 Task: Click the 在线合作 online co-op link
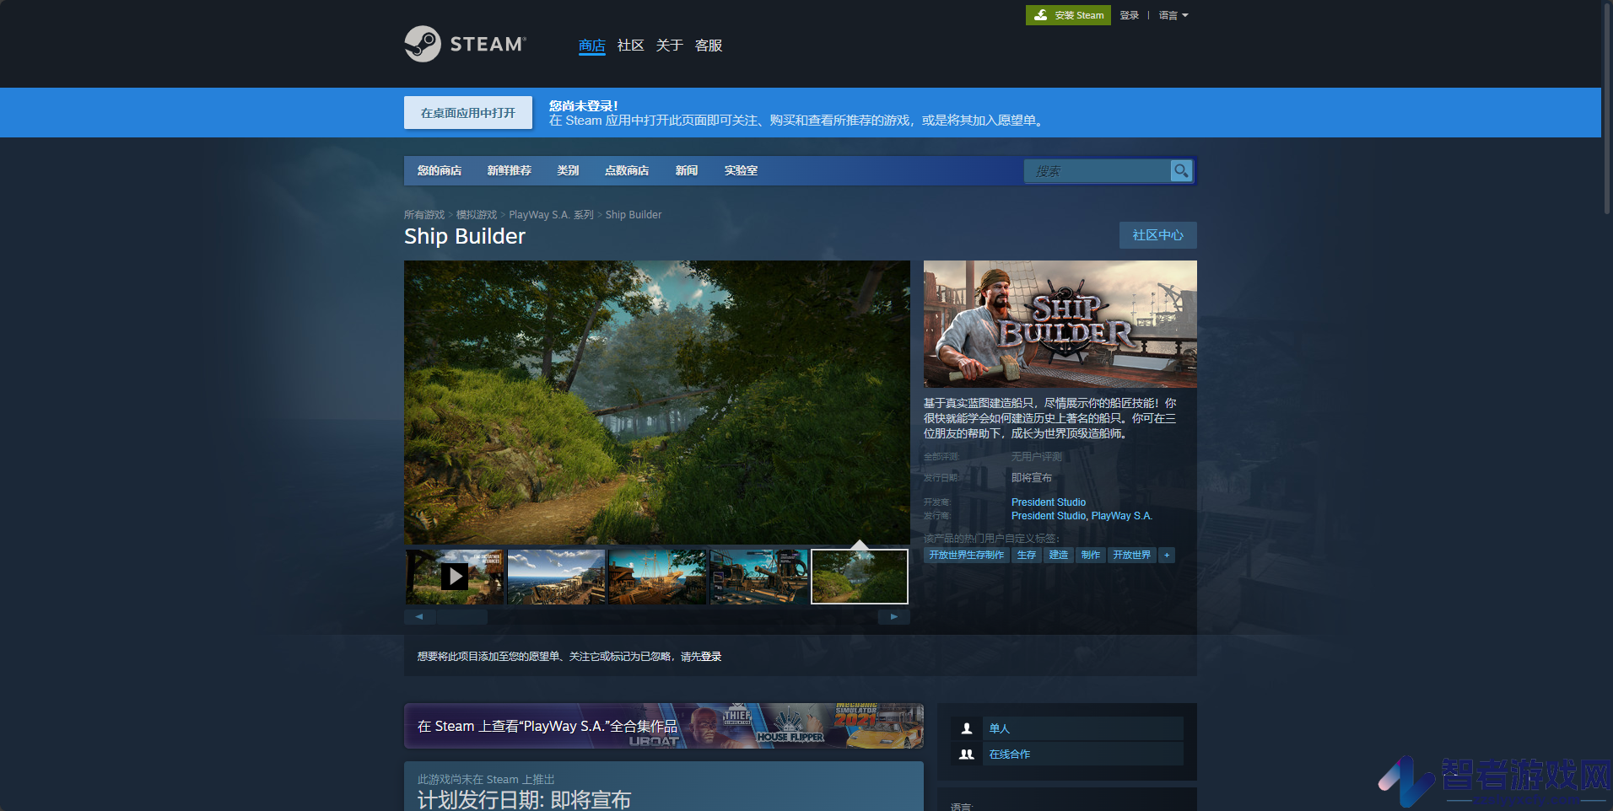coord(1010,755)
